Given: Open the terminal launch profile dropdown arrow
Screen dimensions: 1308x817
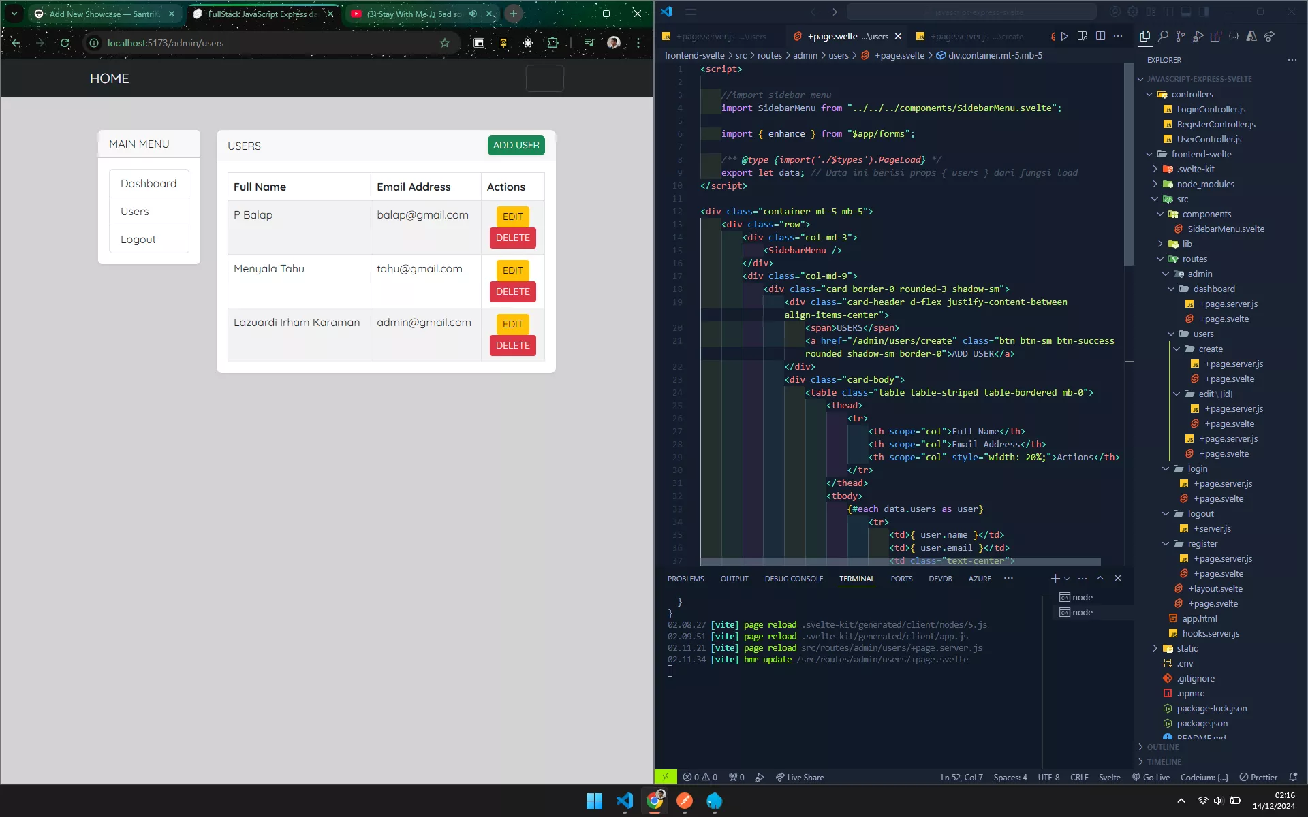Looking at the screenshot, I should click(x=1067, y=579).
